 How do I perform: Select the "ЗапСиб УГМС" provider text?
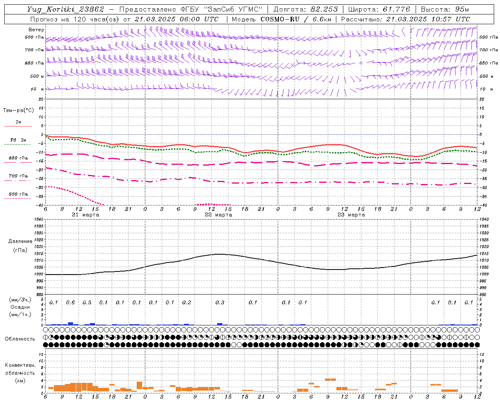point(233,9)
